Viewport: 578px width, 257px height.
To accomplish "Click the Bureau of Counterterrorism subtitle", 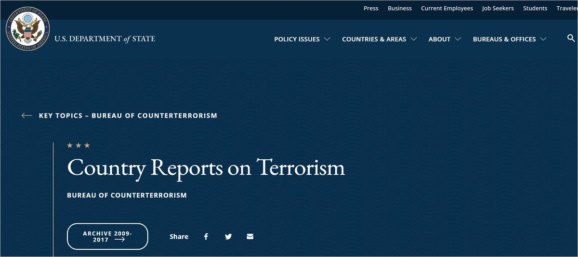I will 127,195.
